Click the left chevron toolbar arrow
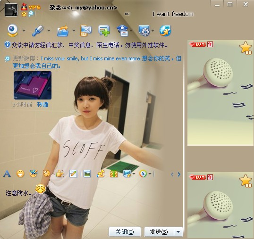 click(x=172, y=174)
